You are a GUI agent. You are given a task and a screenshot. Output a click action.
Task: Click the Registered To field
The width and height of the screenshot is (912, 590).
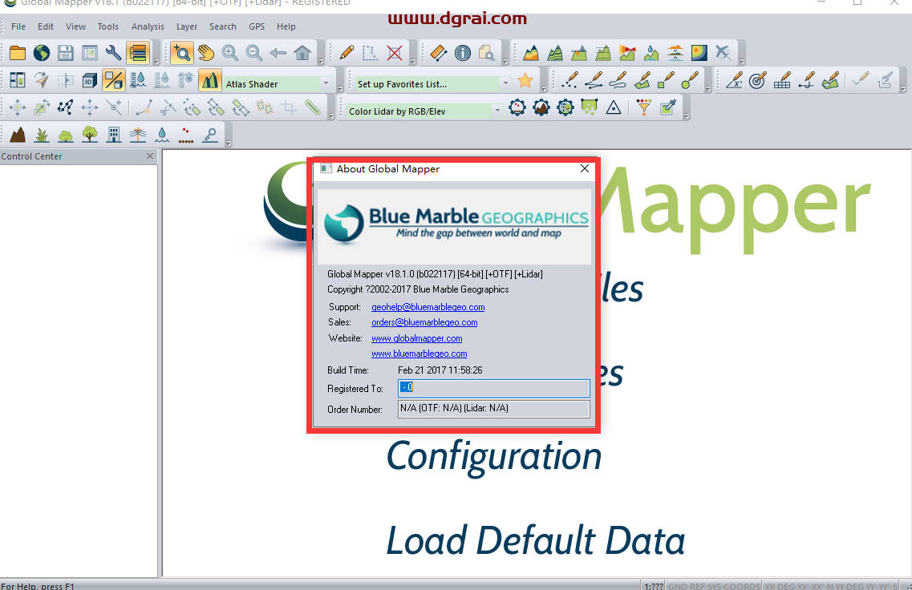point(494,388)
